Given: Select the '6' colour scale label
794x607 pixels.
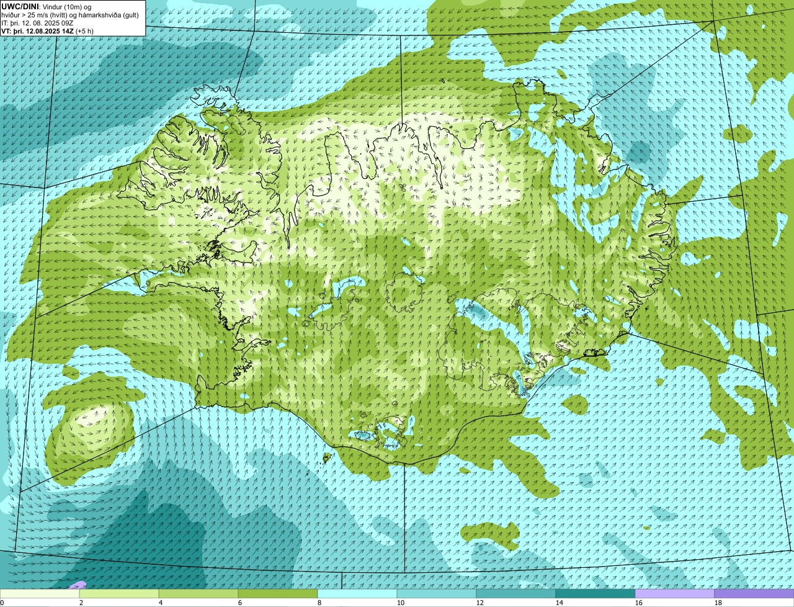Looking at the screenshot, I should click(240, 603).
